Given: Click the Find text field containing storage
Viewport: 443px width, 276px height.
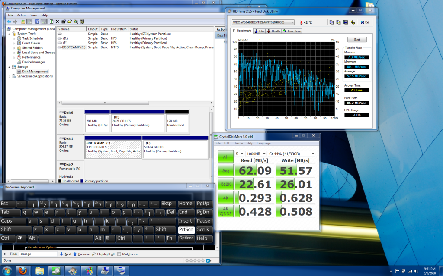Looking at the screenshot, I should [38, 254].
